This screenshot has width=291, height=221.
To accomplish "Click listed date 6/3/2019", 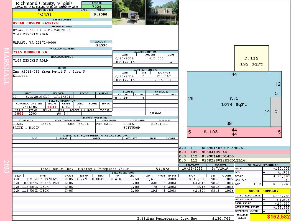I will click(34, 97).
